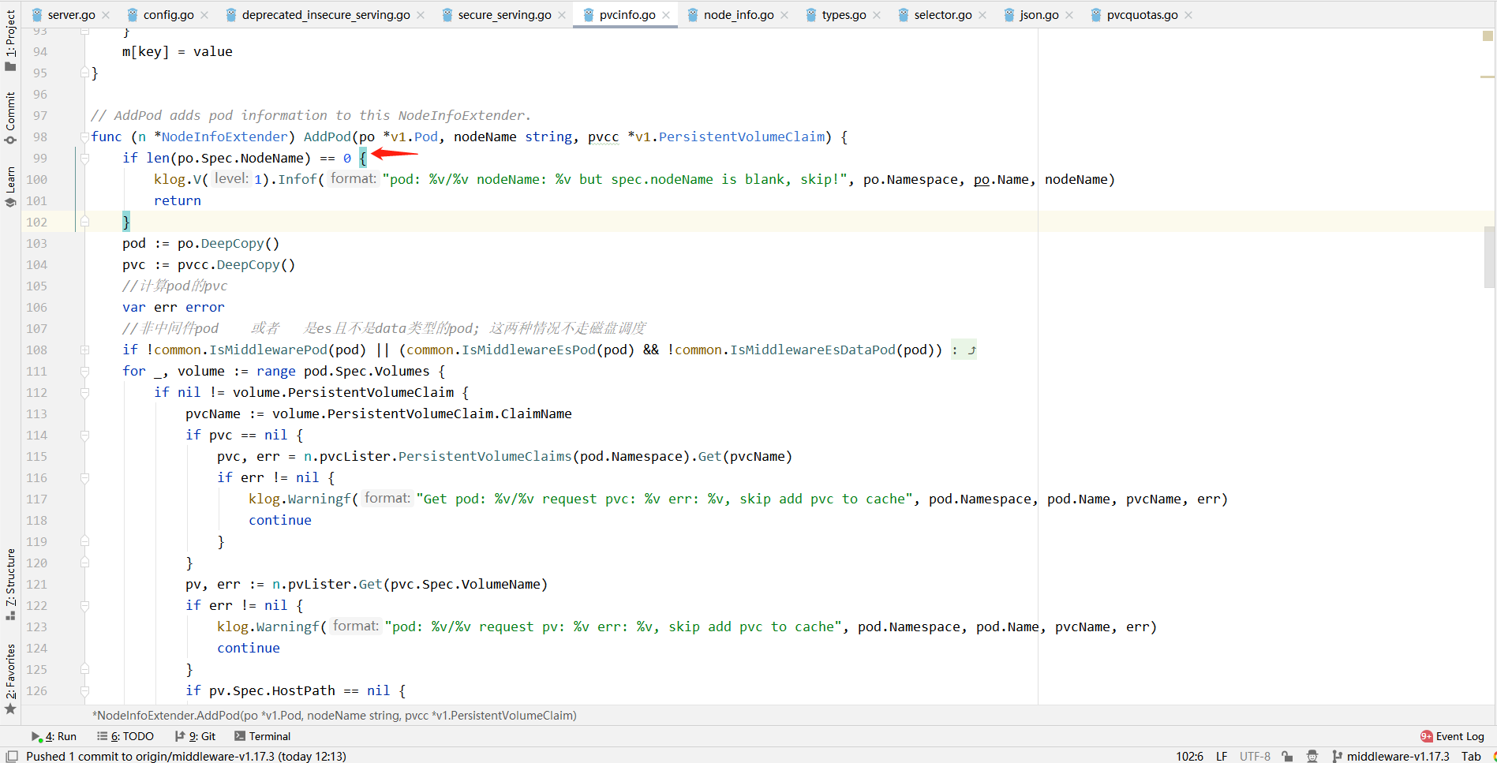1497x763 pixels.
Task: Switch to the server.go tab
Action: point(71,15)
